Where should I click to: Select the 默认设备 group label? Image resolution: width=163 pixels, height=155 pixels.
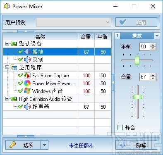[x=30, y=44]
